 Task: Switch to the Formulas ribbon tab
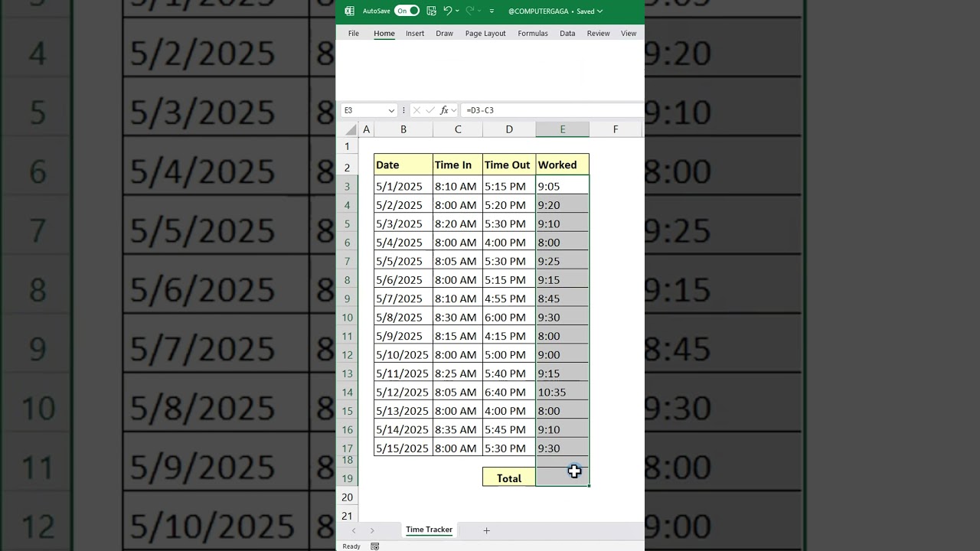coord(533,34)
